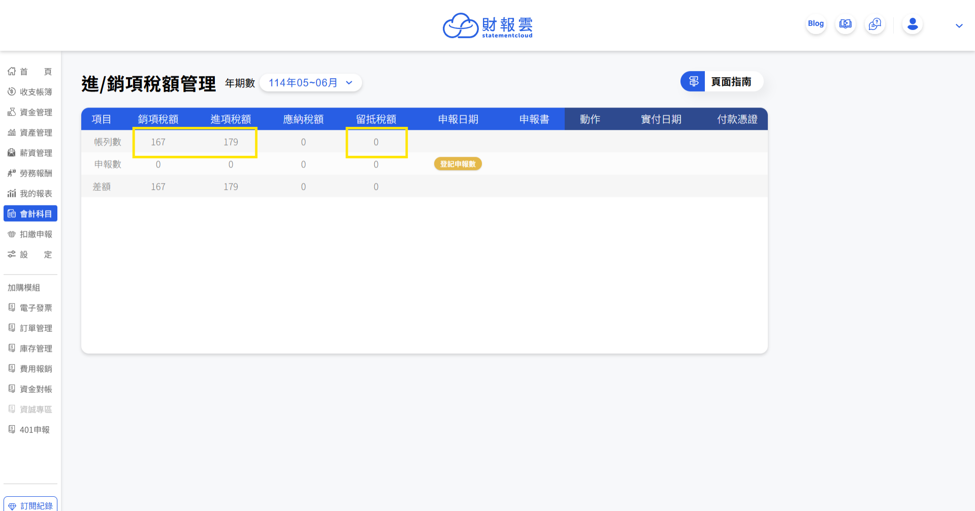Click the 設定 sliders icon
The height and width of the screenshot is (511, 975).
12,254
